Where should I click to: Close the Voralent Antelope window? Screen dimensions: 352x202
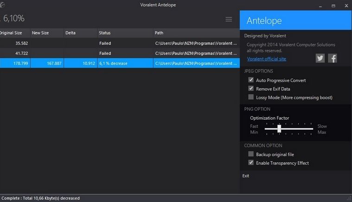pyautogui.click(x=346, y=6)
